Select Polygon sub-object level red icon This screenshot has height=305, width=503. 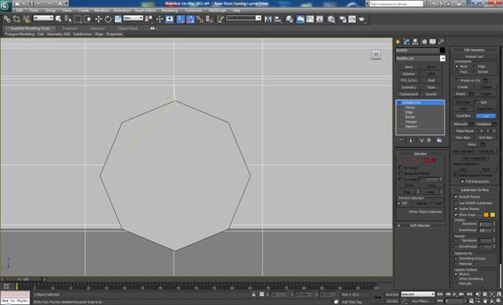click(426, 160)
